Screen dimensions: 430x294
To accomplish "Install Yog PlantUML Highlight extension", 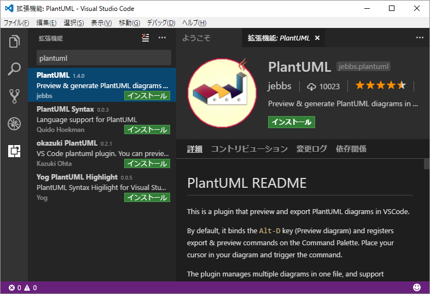I will (x=147, y=198).
